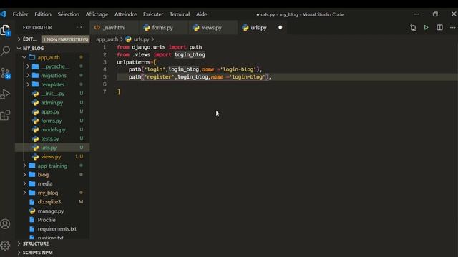The height and width of the screenshot is (257, 458).
Task: Click the '1 non enregistré(s)' badge
Action: tap(65, 39)
